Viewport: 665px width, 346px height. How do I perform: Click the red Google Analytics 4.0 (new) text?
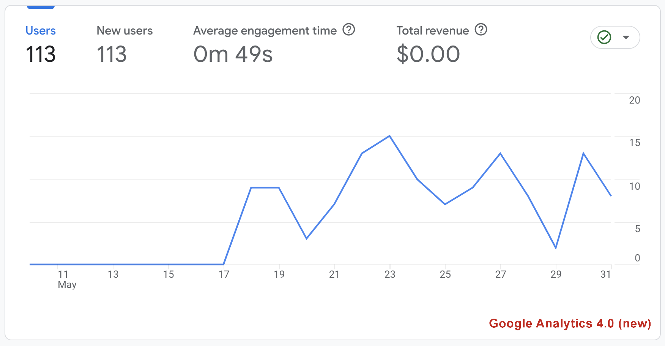pyautogui.click(x=570, y=324)
